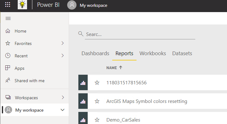The image size is (227, 124).
Task: Go to Home in sidebar
Action: pyautogui.click(x=21, y=31)
